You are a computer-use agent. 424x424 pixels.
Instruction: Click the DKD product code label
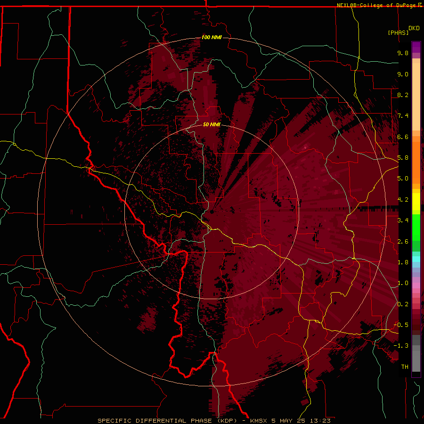click(414, 28)
